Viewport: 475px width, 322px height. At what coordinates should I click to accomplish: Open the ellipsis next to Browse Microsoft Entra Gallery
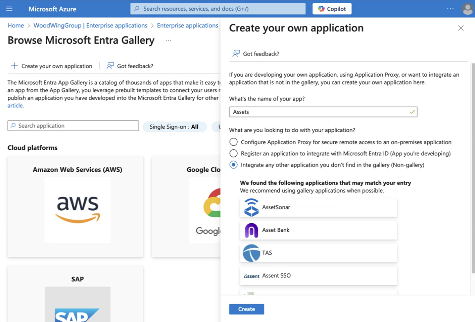[168, 40]
